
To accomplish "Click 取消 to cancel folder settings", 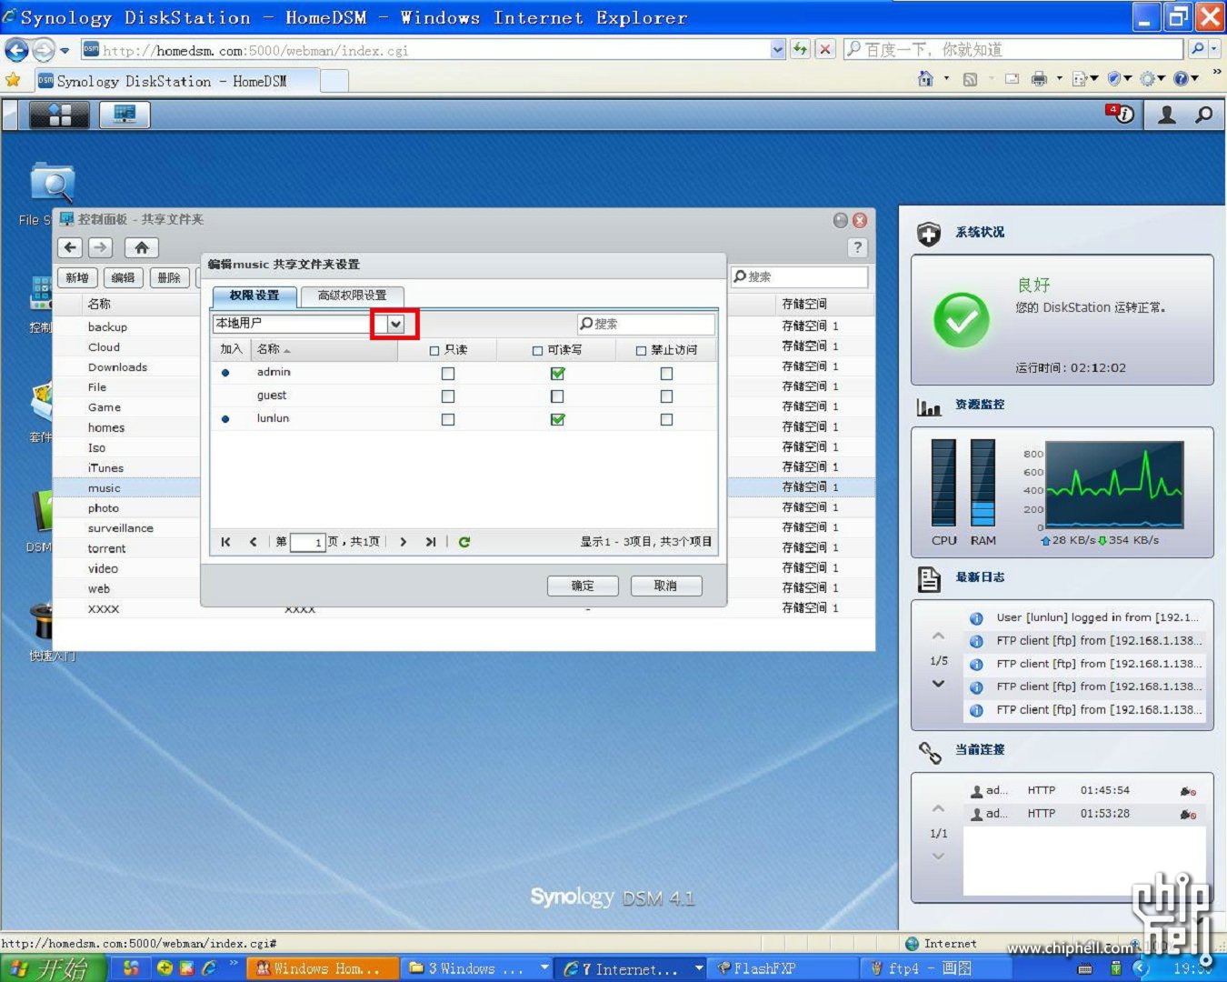I will (665, 586).
